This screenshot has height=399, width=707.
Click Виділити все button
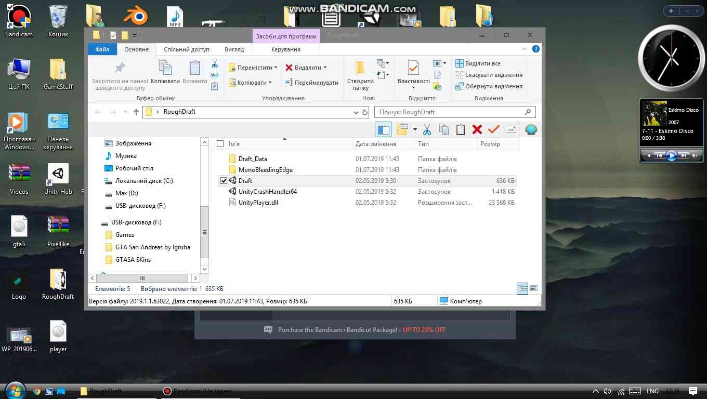(x=478, y=63)
